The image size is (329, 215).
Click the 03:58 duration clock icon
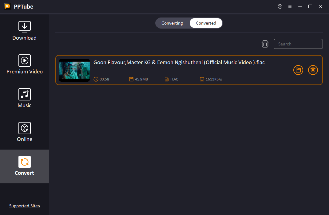(96, 79)
